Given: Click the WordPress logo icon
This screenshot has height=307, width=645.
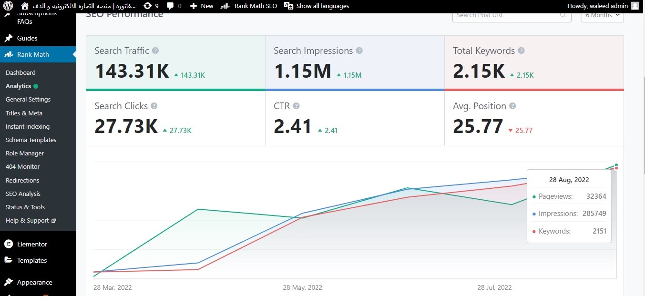Looking at the screenshot, I should (8, 6).
